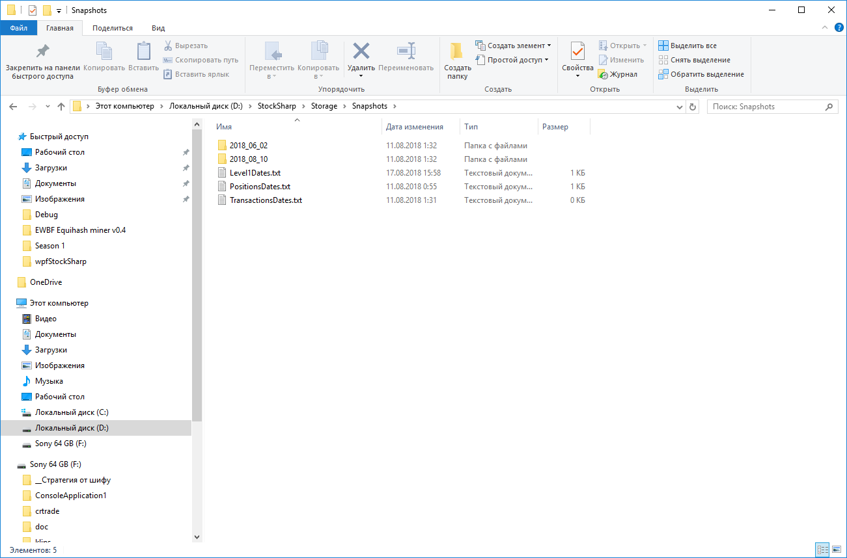The image size is (847, 558).
Task: Click the Up arrow navigation button
Action: pyautogui.click(x=61, y=107)
